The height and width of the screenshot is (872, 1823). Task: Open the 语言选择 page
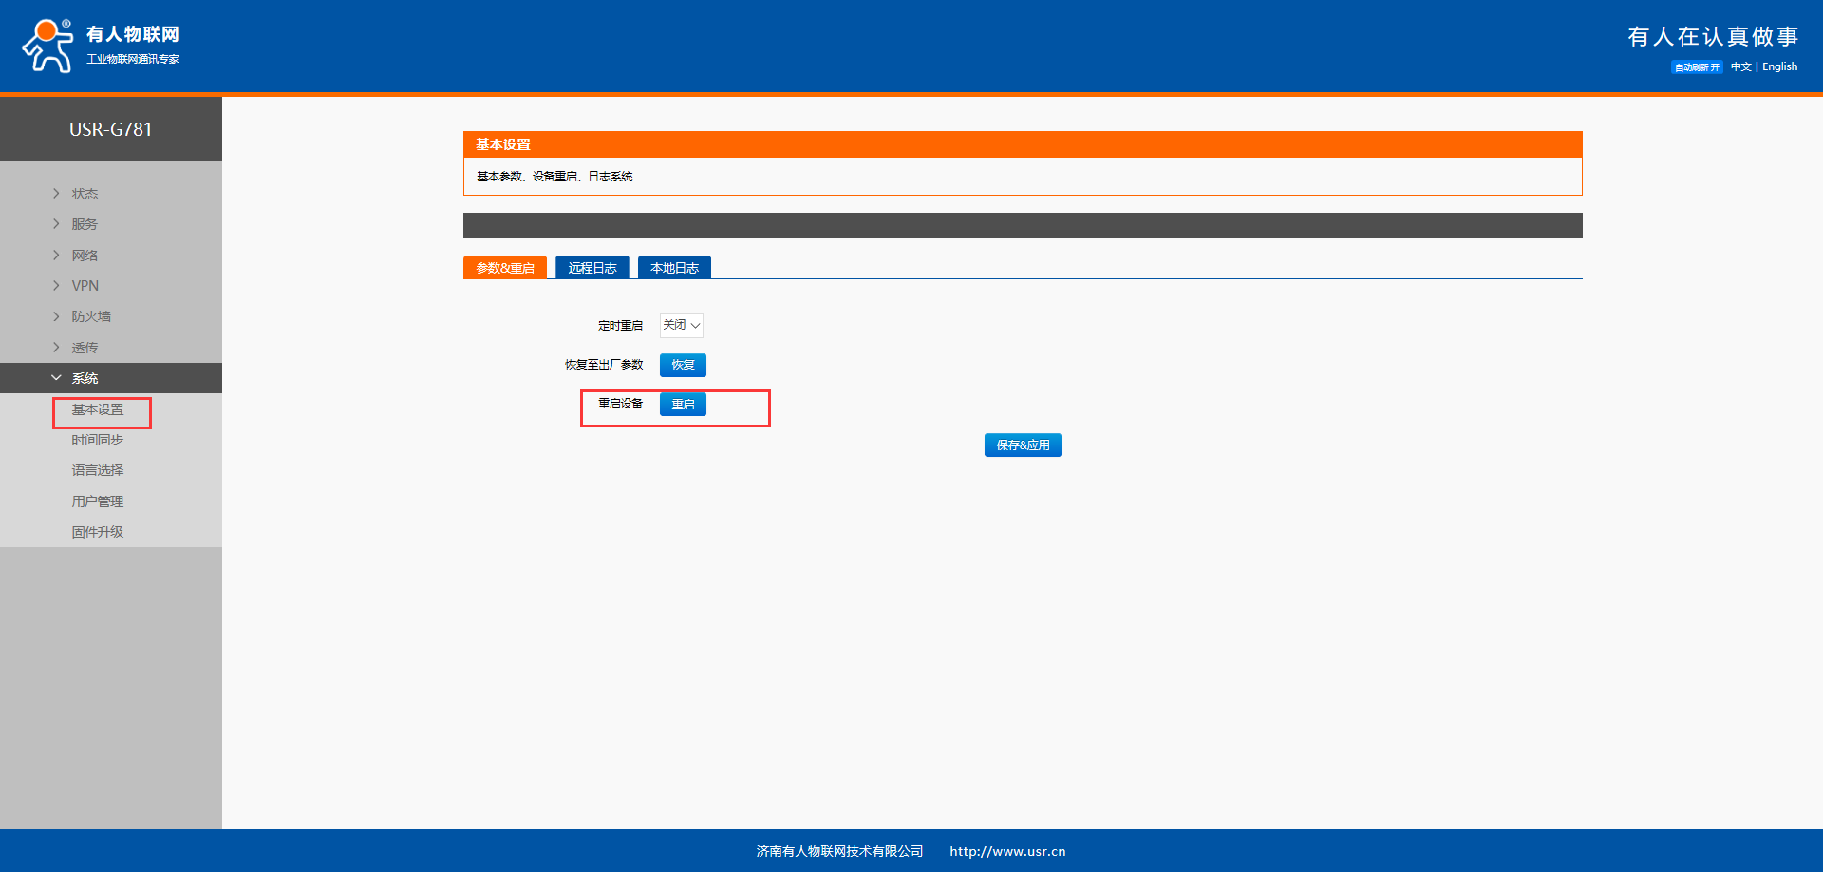97,470
